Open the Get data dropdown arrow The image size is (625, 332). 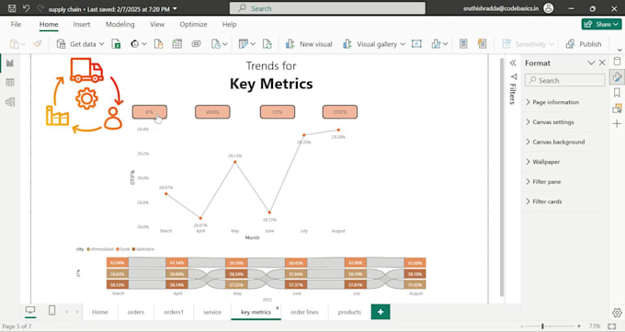[x=101, y=44]
